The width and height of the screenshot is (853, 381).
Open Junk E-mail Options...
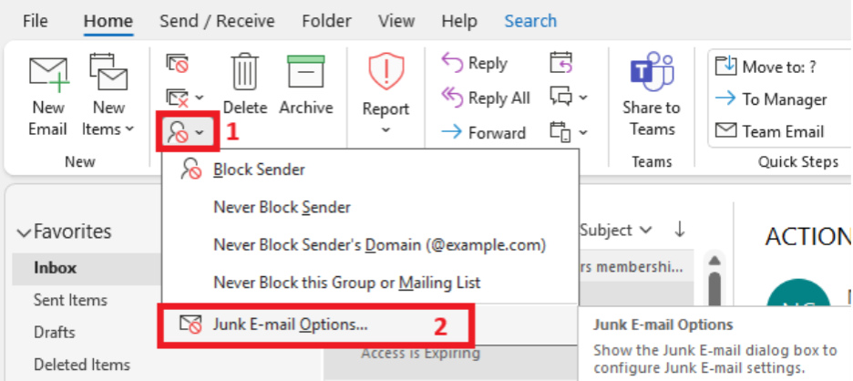click(316, 324)
